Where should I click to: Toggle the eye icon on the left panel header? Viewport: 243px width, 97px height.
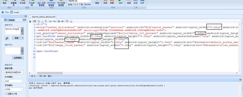[x=26, y=16]
